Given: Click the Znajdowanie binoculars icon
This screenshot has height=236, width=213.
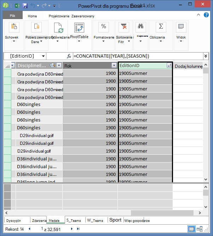Looking at the screenshot, I should [x=140, y=27].
